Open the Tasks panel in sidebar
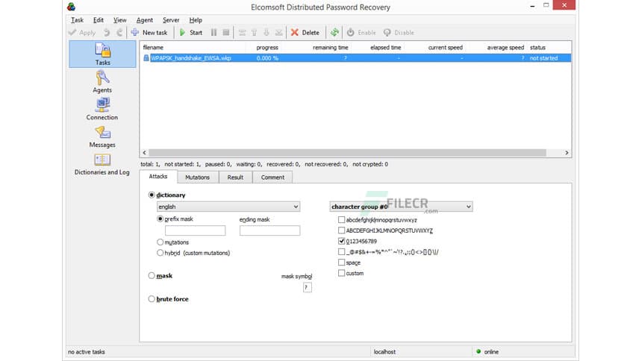Screen dimensions: 624x361 point(102,54)
